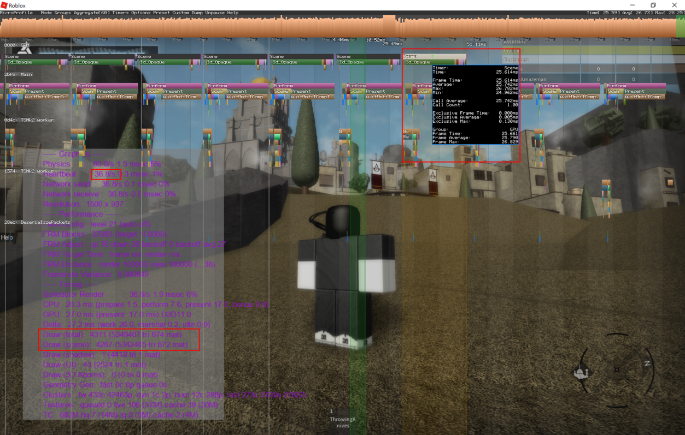The width and height of the screenshot is (685, 435).
Task: Click the 51.11ms time label
Action: click(476, 44)
